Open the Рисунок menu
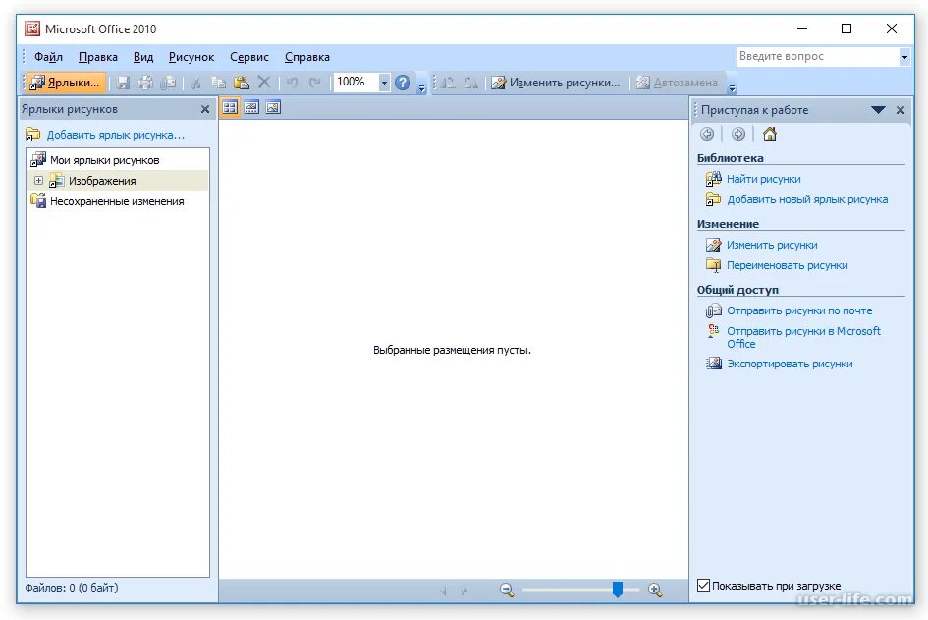Image resolution: width=928 pixels, height=620 pixels. [x=191, y=57]
